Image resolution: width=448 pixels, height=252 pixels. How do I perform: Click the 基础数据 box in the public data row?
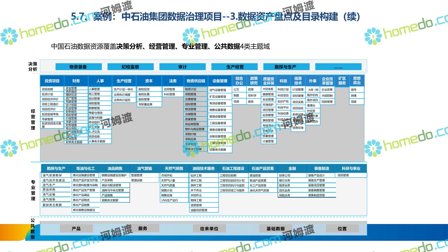pos(276,228)
